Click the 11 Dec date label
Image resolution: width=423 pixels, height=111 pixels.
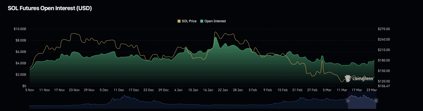pyautogui.click(x=119, y=90)
